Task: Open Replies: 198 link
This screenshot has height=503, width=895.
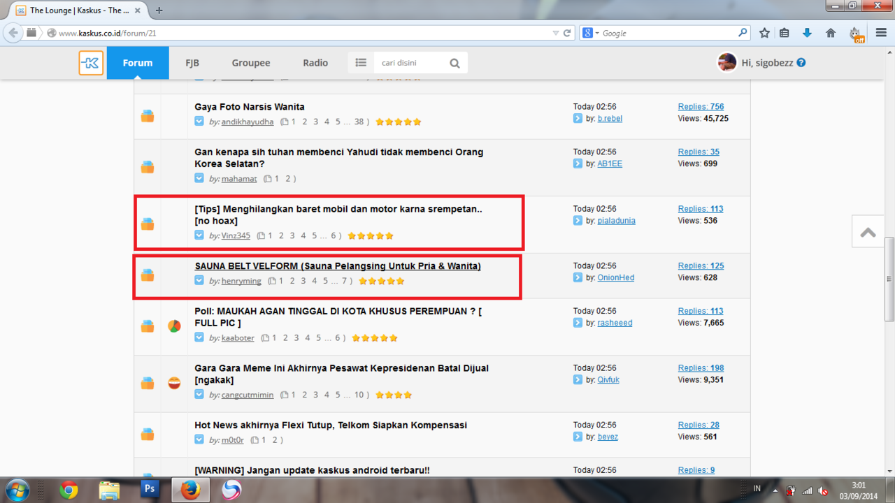Action: click(701, 368)
